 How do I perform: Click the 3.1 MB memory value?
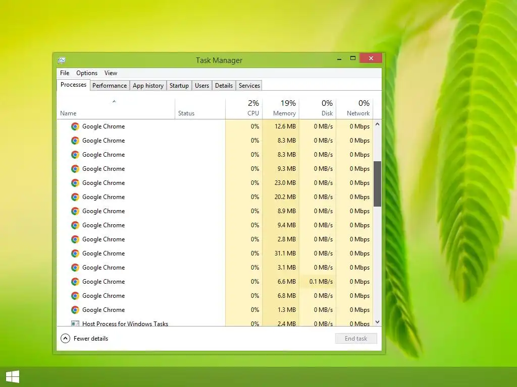[x=287, y=268]
